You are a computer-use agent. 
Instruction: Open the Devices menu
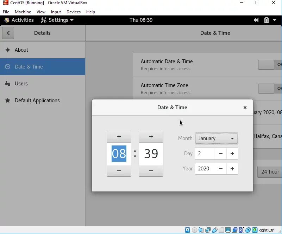[x=73, y=12]
